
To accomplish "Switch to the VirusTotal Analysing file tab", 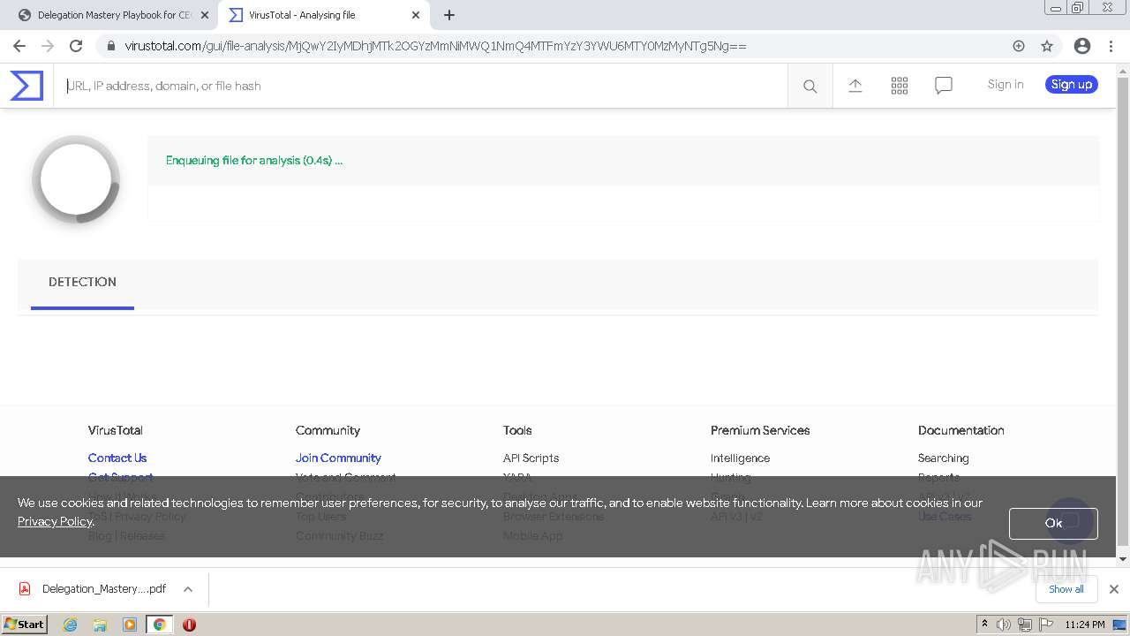I will [x=323, y=15].
